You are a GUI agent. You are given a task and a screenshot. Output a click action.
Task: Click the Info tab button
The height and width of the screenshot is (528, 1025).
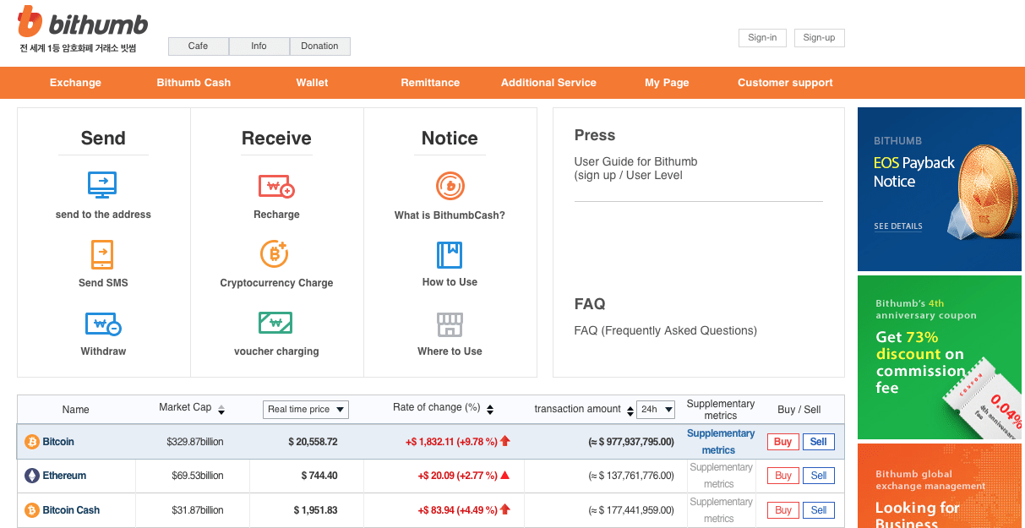259,46
